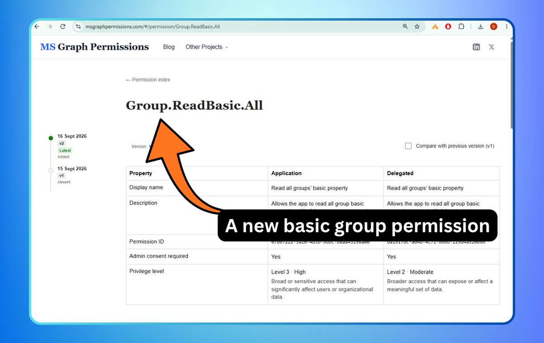Click the msgraphpermissions.com address bar URL

coord(153,27)
